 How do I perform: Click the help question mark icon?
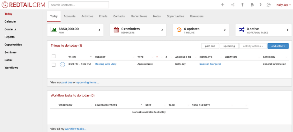[260, 5]
